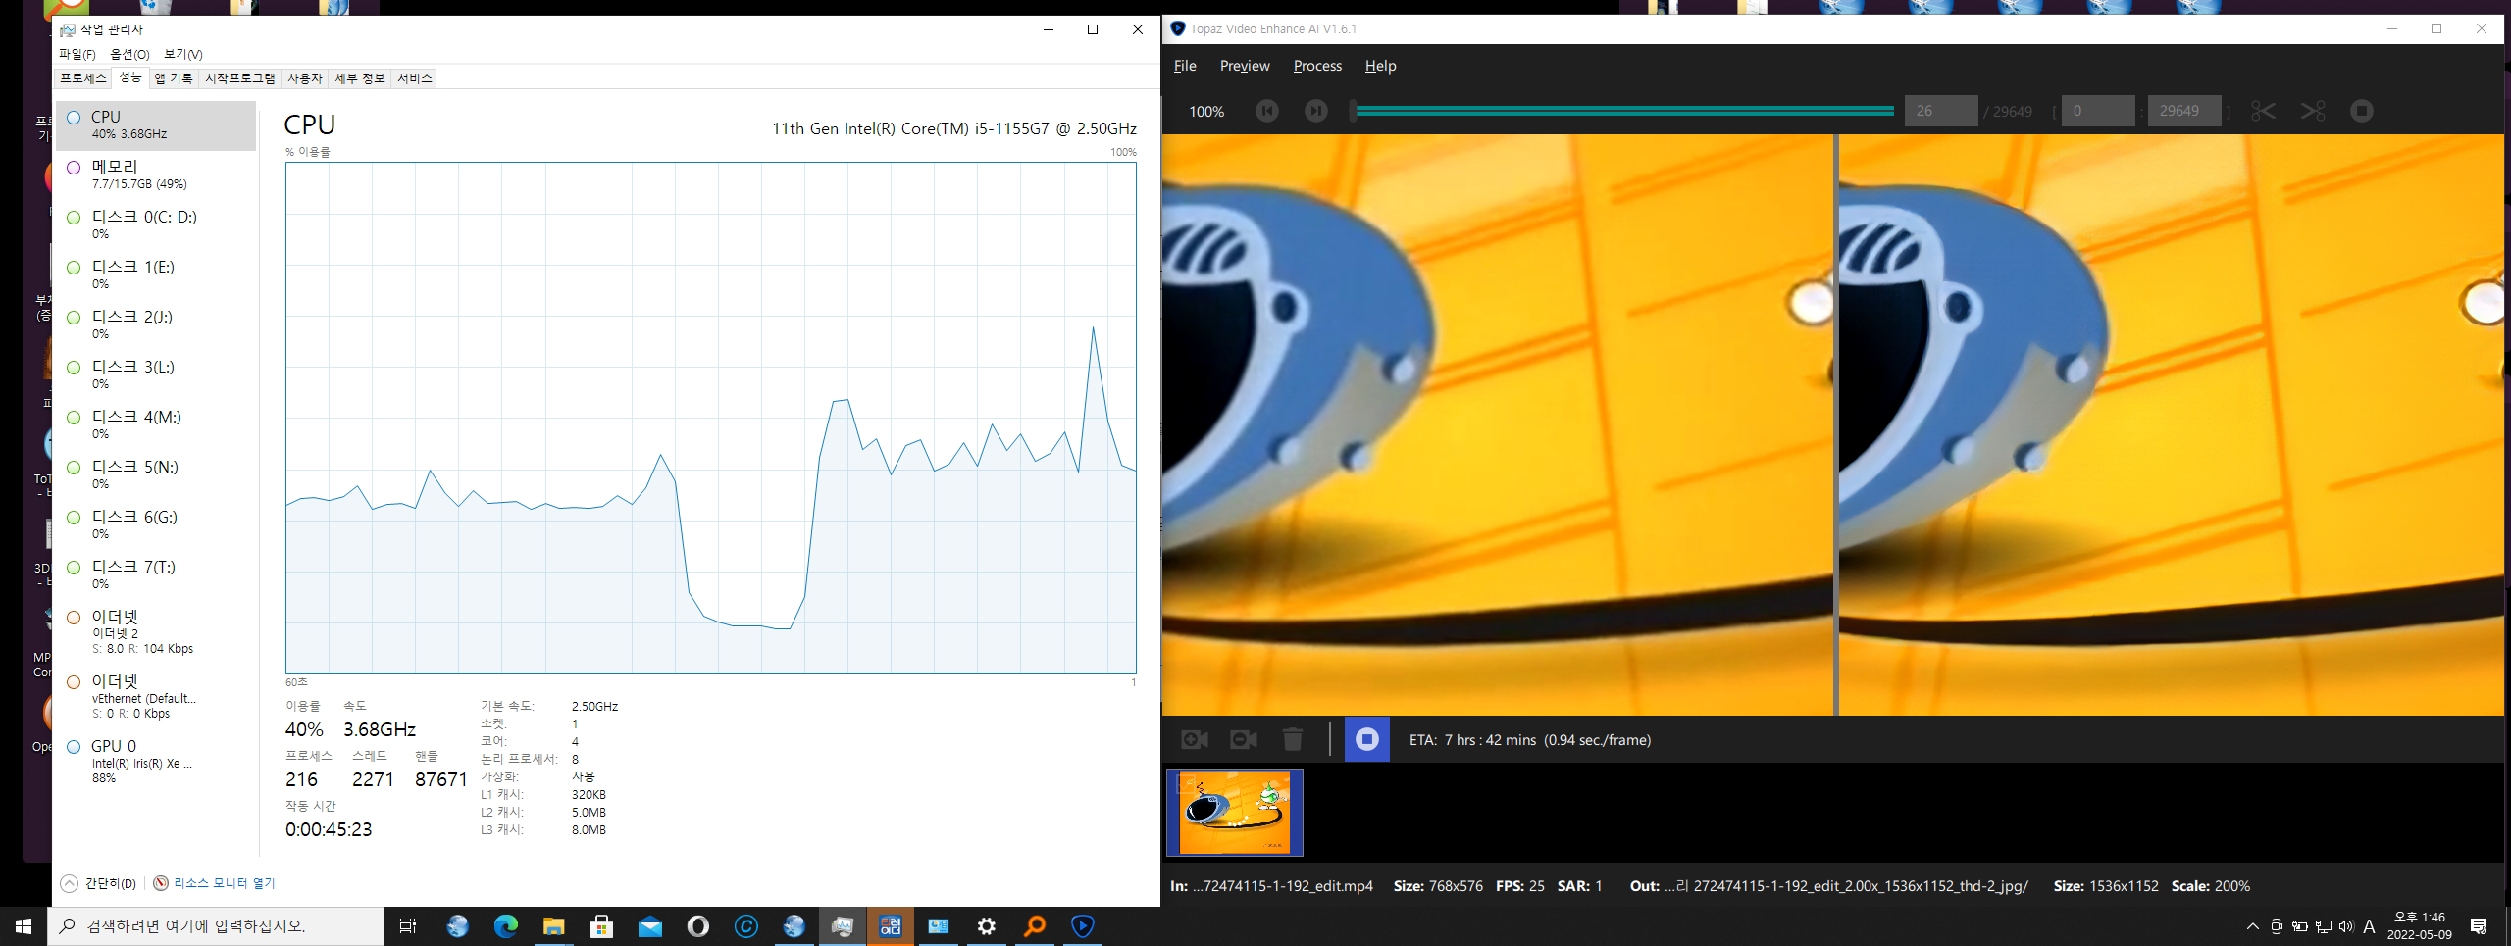This screenshot has width=2511, height=946.
Task: Open Task View from taskbar
Action: coord(408,926)
